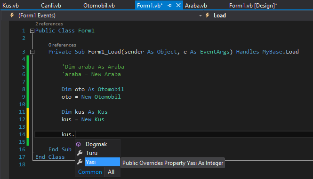
Task: Click Otomobil type on line 8
Action: tap(111, 89)
